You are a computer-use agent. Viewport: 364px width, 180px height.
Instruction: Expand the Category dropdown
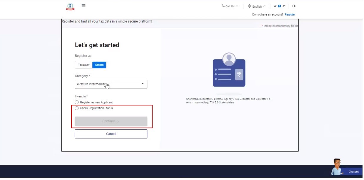[x=111, y=84]
